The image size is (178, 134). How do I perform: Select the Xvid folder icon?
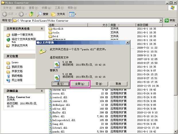[x=50, y=36]
